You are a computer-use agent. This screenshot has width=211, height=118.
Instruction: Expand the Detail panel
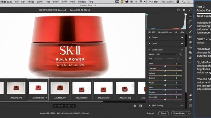[149, 44]
